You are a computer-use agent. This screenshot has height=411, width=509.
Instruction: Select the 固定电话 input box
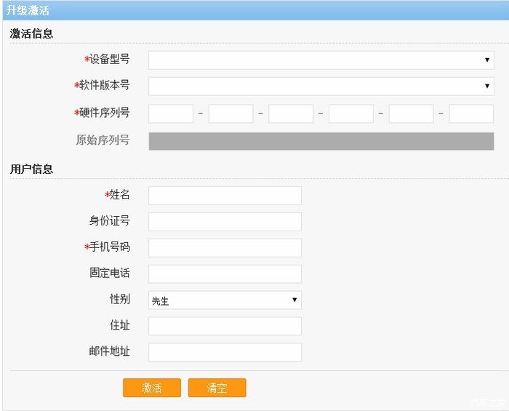tap(225, 274)
